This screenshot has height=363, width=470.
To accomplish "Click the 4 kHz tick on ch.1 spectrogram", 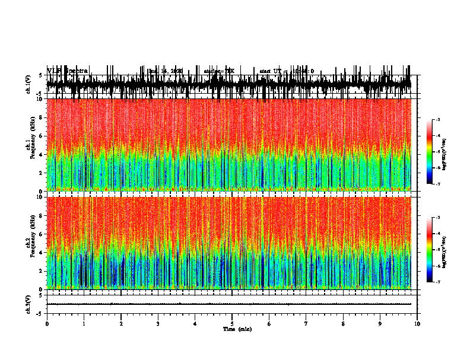I will coord(42,155).
